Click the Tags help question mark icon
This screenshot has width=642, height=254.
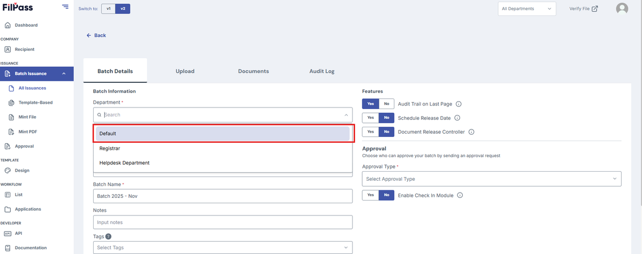click(x=109, y=236)
